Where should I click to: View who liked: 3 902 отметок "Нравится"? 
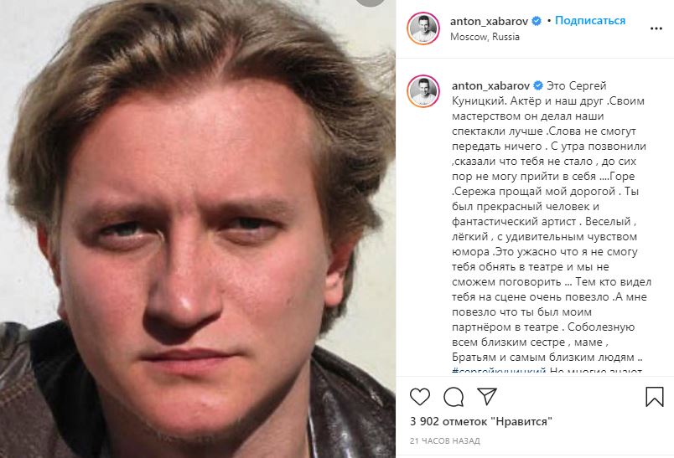(480, 421)
